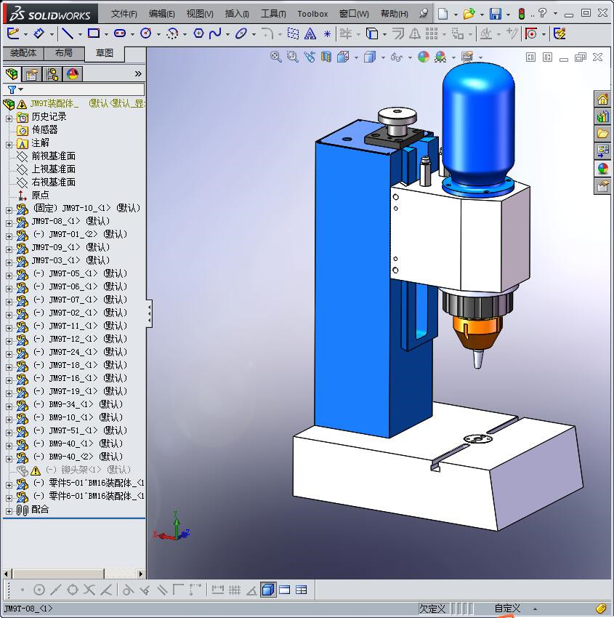The height and width of the screenshot is (618, 614).
Task: Click the 自定义 status bar field
Action: coord(507,609)
